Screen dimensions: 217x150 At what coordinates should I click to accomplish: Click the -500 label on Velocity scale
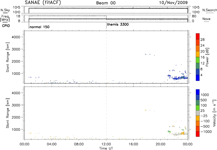(205, 126)
